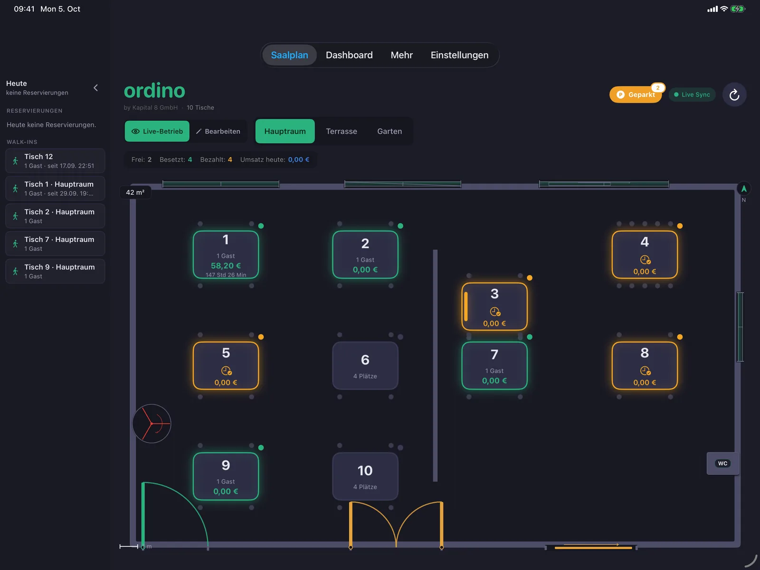Image resolution: width=760 pixels, height=570 pixels.
Task: Click the clock icon on table 3
Action: point(495,312)
